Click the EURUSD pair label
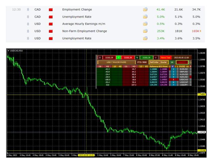 click(x=184, y=69)
